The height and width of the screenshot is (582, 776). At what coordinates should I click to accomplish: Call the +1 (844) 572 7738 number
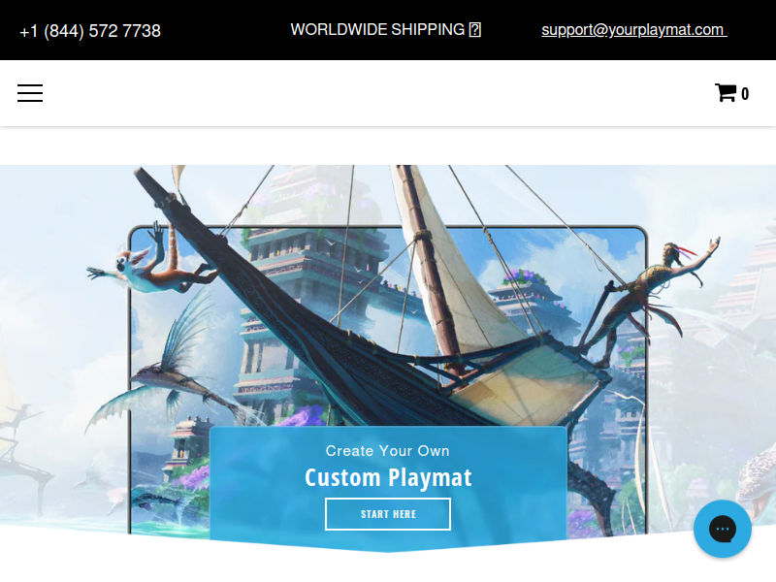coord(90,31)
